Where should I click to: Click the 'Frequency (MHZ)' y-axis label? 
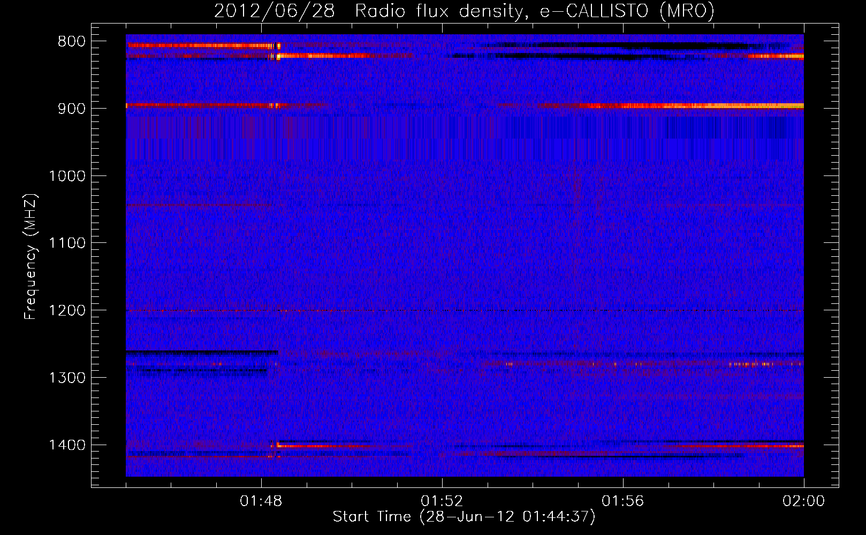tap(31, 257)
